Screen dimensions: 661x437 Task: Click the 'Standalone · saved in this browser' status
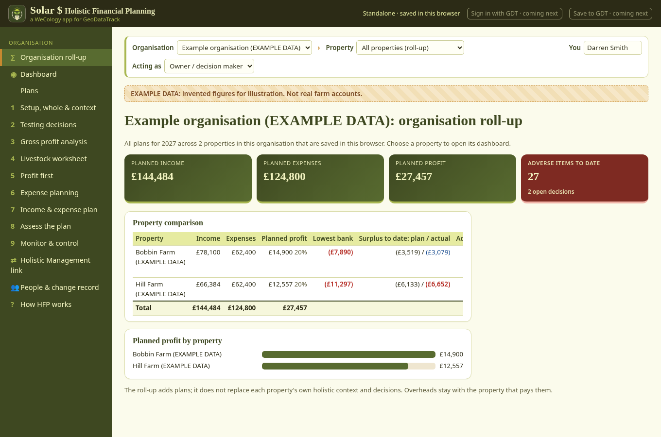pyautogui.click(x=411, y=14)
